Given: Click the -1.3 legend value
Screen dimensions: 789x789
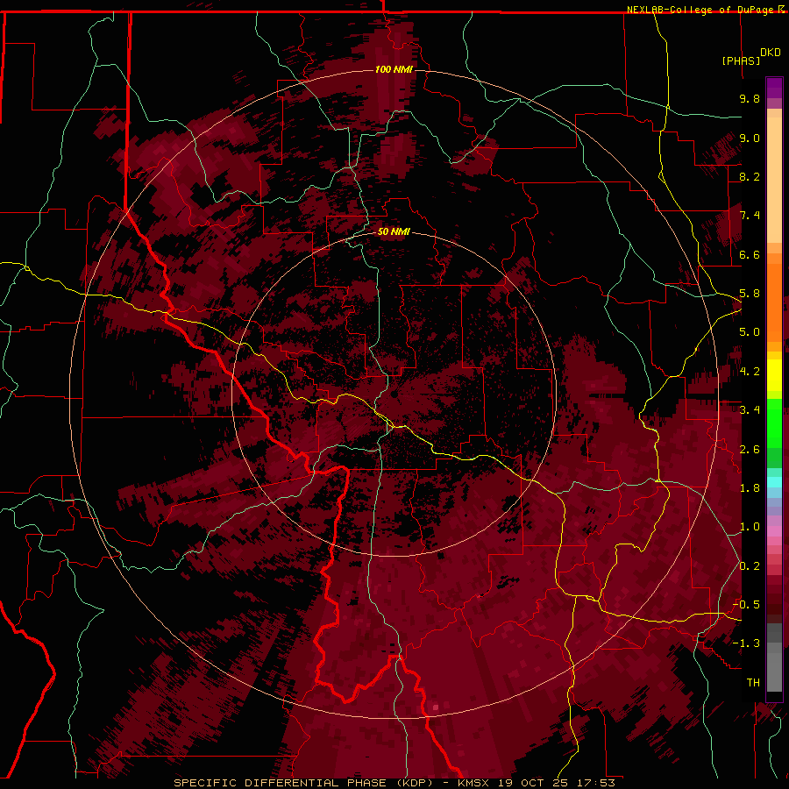Looking at the screenshot, I should click(x=746, y=643).
